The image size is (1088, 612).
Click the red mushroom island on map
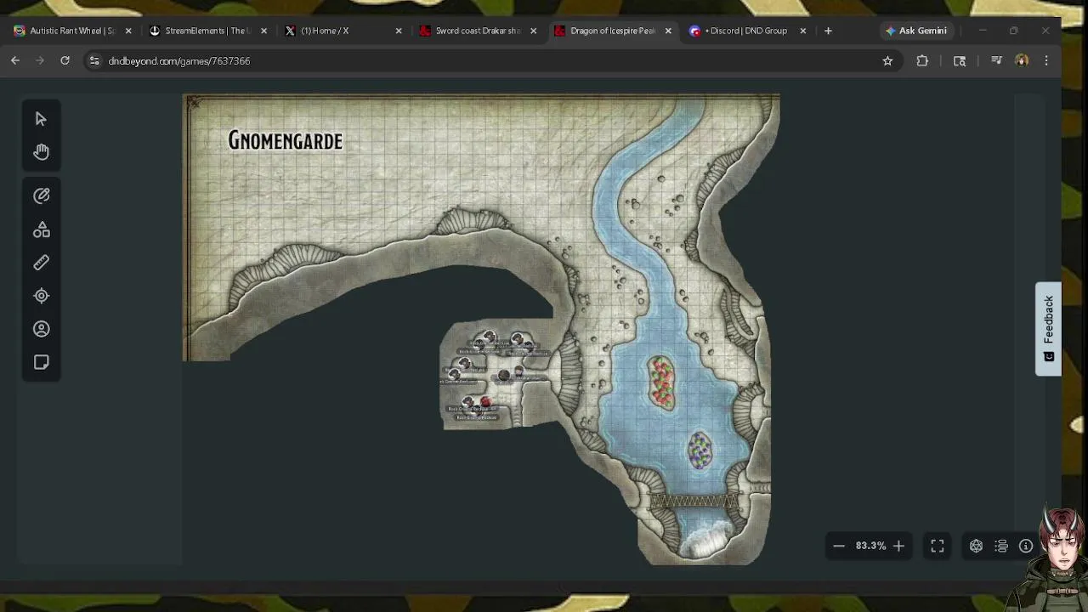click(661, 383)
